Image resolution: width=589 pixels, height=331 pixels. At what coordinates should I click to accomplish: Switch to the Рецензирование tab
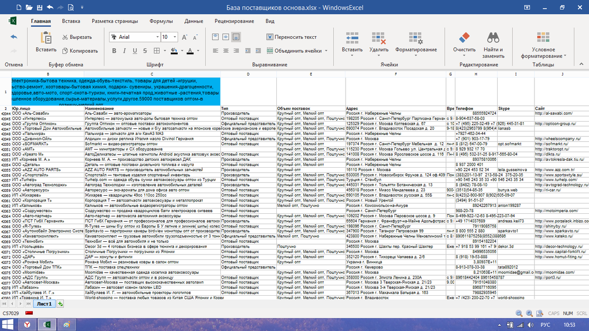(234, 21)
